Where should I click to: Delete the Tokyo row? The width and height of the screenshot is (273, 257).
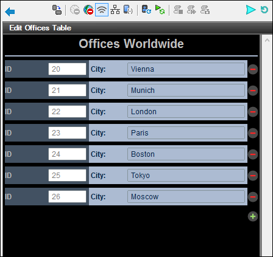[253, 176]
